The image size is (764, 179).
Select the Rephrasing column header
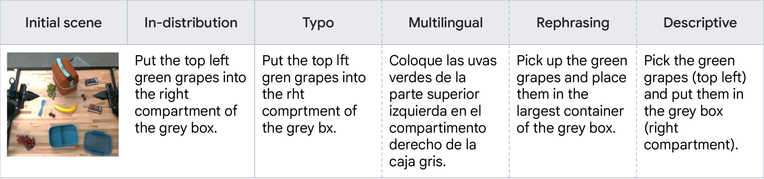(573, 23)
